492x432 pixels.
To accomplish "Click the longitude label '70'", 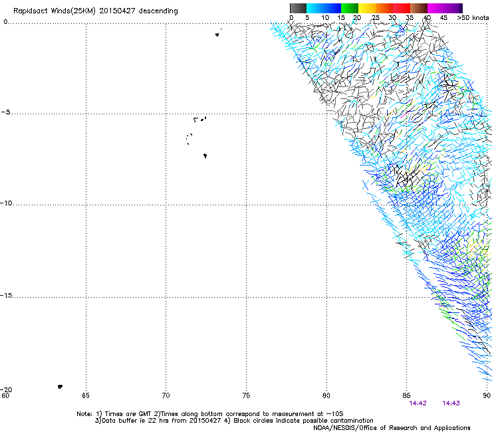I will coord(166,395).
